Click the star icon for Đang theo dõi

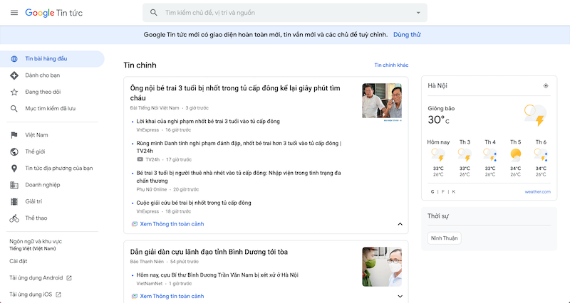pyautogui.click(x=14, y=92)
